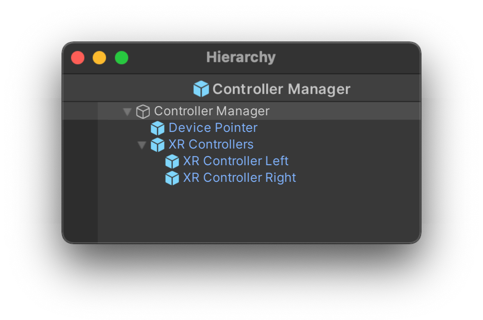The height and width of the screenshot is (320, 483).
Task: Select the Device Pointer object
Action: (x=213, y=128)
